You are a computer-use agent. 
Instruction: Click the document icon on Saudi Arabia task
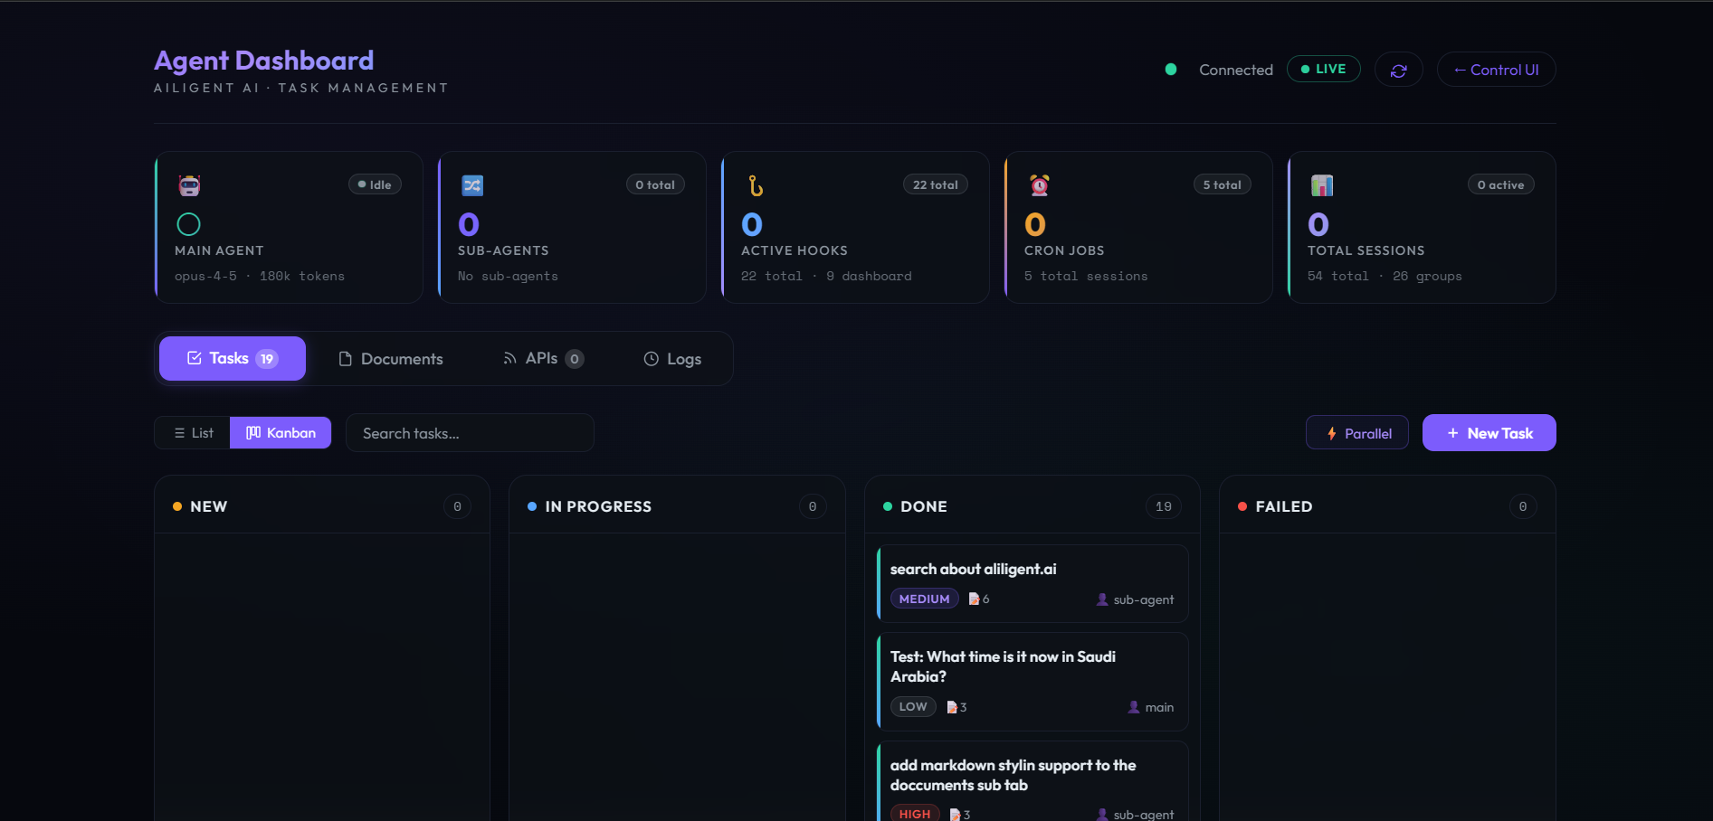(952, 707)
